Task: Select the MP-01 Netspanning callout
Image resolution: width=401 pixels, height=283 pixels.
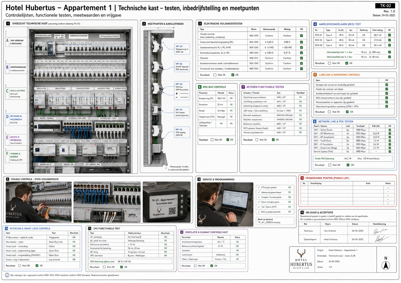Action: click(183, 49)
